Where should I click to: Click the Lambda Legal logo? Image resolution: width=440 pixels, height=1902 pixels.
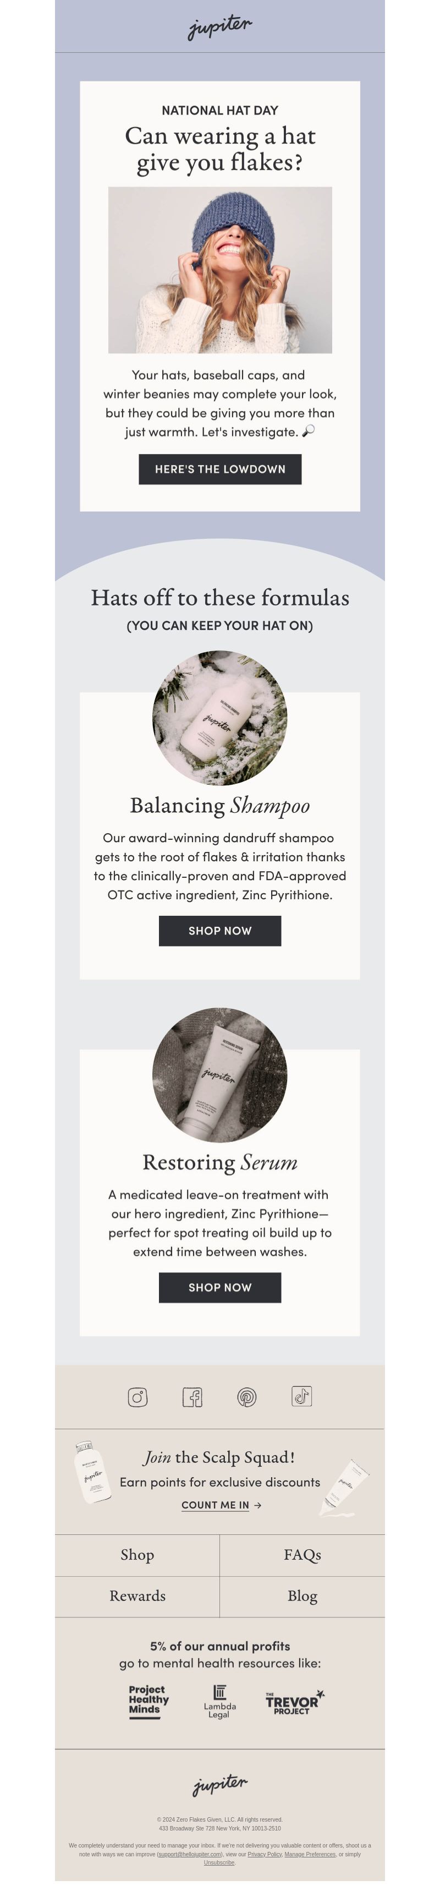[x=220, y=1701]
